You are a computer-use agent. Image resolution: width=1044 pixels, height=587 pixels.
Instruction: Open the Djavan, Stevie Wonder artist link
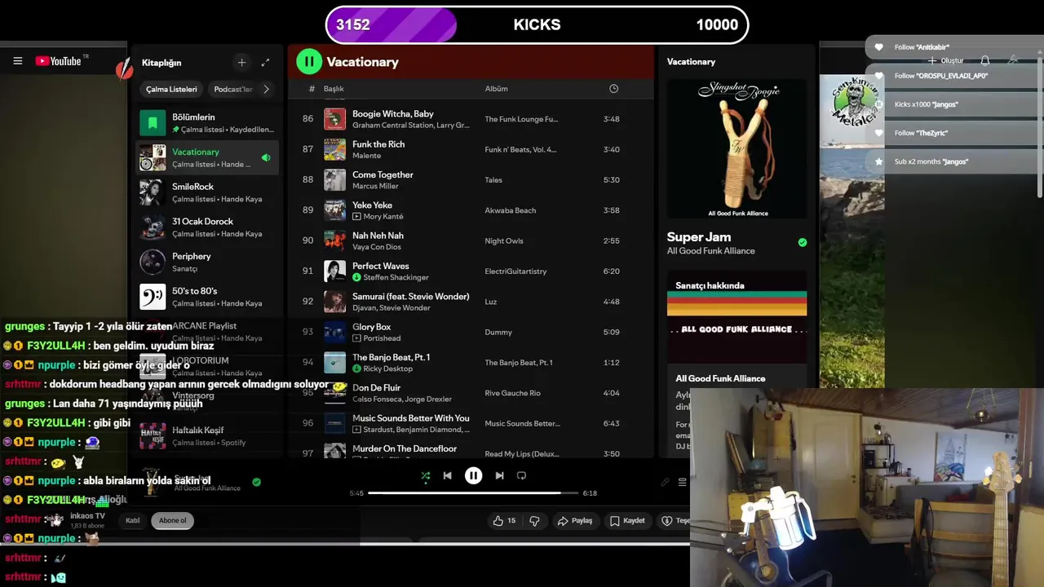point(391,308)
